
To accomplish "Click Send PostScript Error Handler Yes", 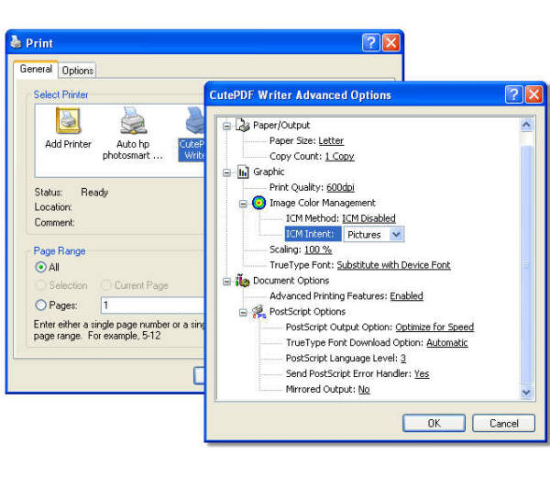I will pyautogui.click(x=422, y=374).
